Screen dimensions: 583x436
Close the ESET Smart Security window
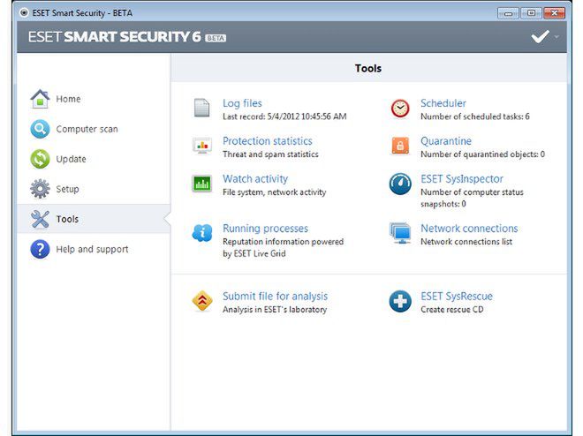[554, 13]
